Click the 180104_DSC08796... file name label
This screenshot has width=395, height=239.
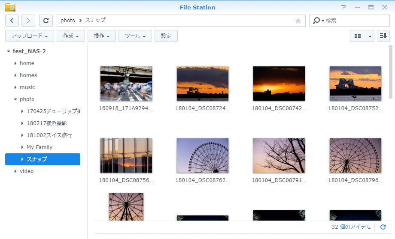(x=355, y=180)
